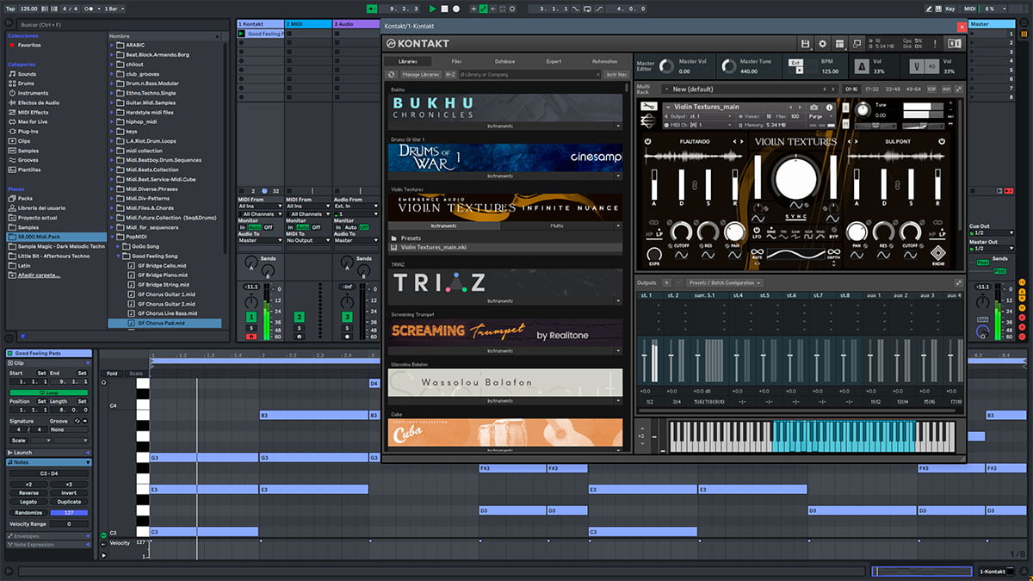Toggle the track 3 activator button
Viewport: 1033px width, 581px height.
[x=346, y=318]
